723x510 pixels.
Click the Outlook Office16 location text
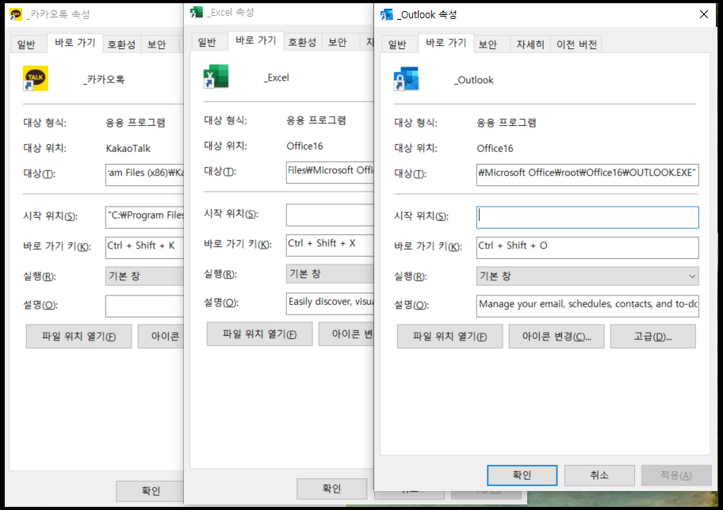(x=495, y=148)
